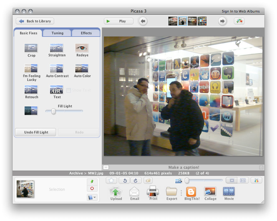Screen dimensions: 277x221
Task: Click Make a caption! field
Action: tap(184, 167)
